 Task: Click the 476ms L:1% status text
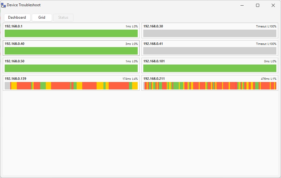pyautogui.click(x=269, y=79)
